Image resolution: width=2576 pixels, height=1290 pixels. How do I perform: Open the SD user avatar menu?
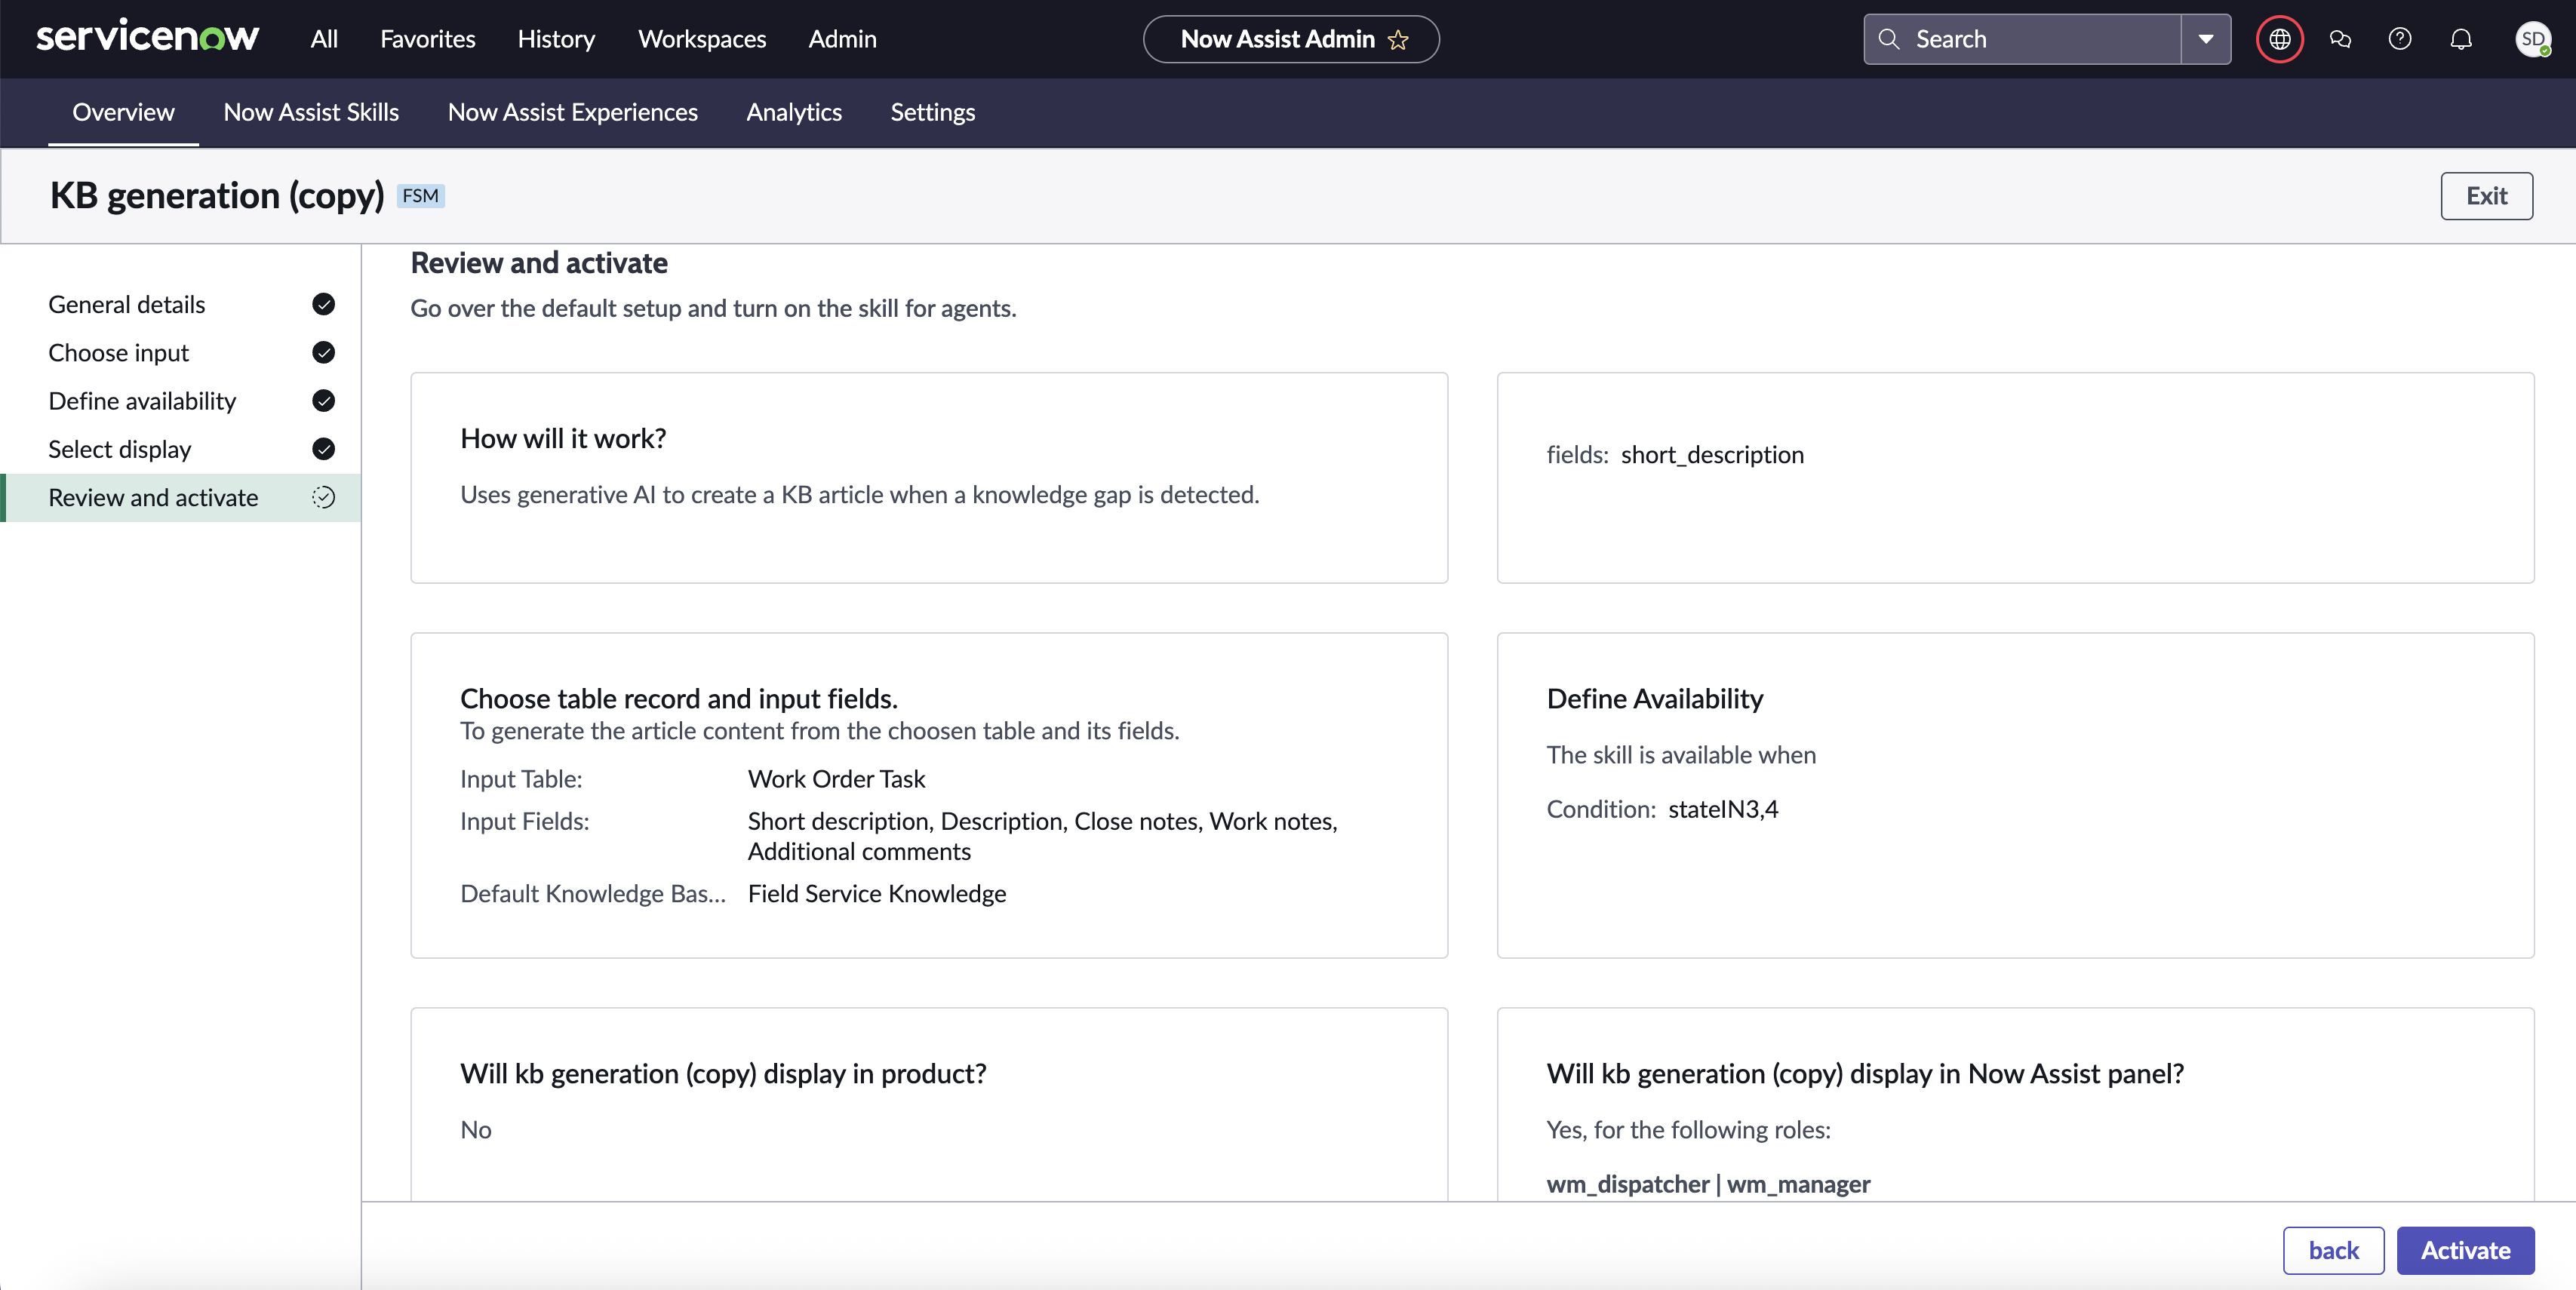click(2532, 39)
